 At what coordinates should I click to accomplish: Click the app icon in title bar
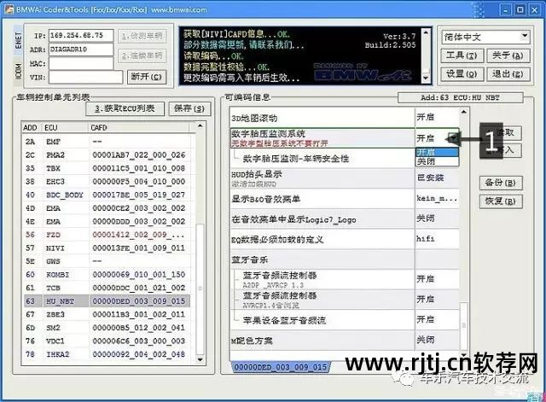pos(9,9)
